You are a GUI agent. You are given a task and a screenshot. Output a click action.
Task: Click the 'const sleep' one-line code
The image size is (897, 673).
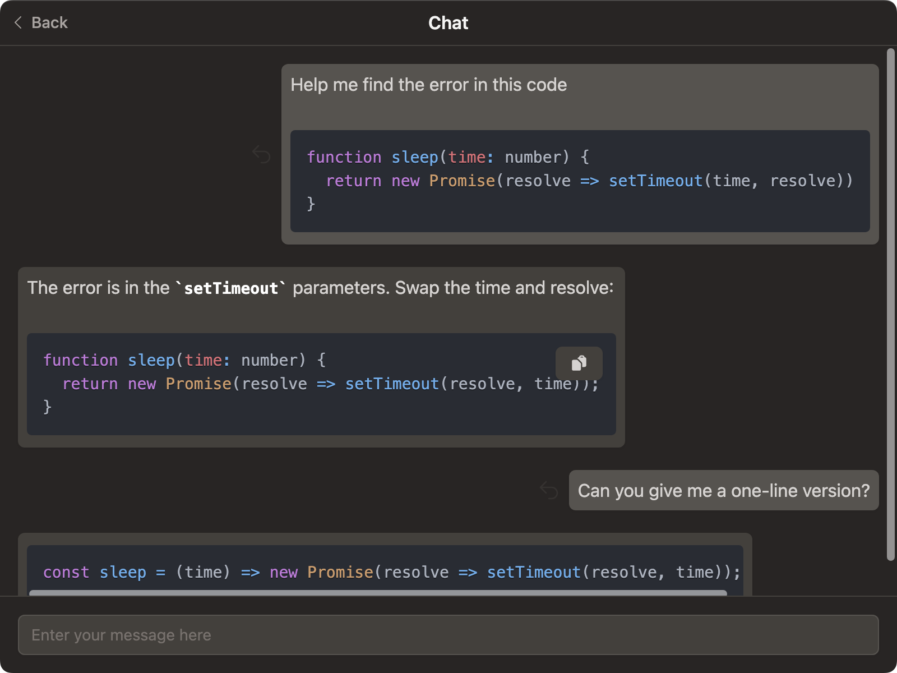pyautogui.click(x=392, y=572)
